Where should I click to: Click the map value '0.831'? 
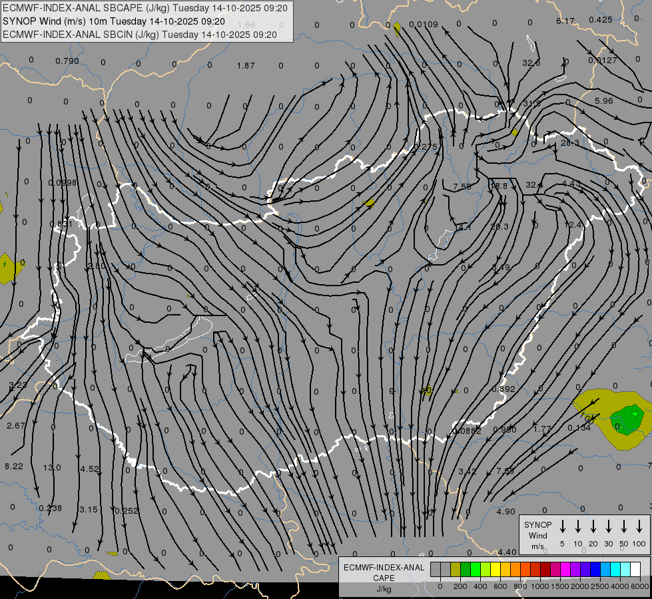click(x=61, y=224)
